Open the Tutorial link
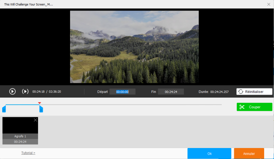The height and width of the screenshot is (159, 274). 28,153
